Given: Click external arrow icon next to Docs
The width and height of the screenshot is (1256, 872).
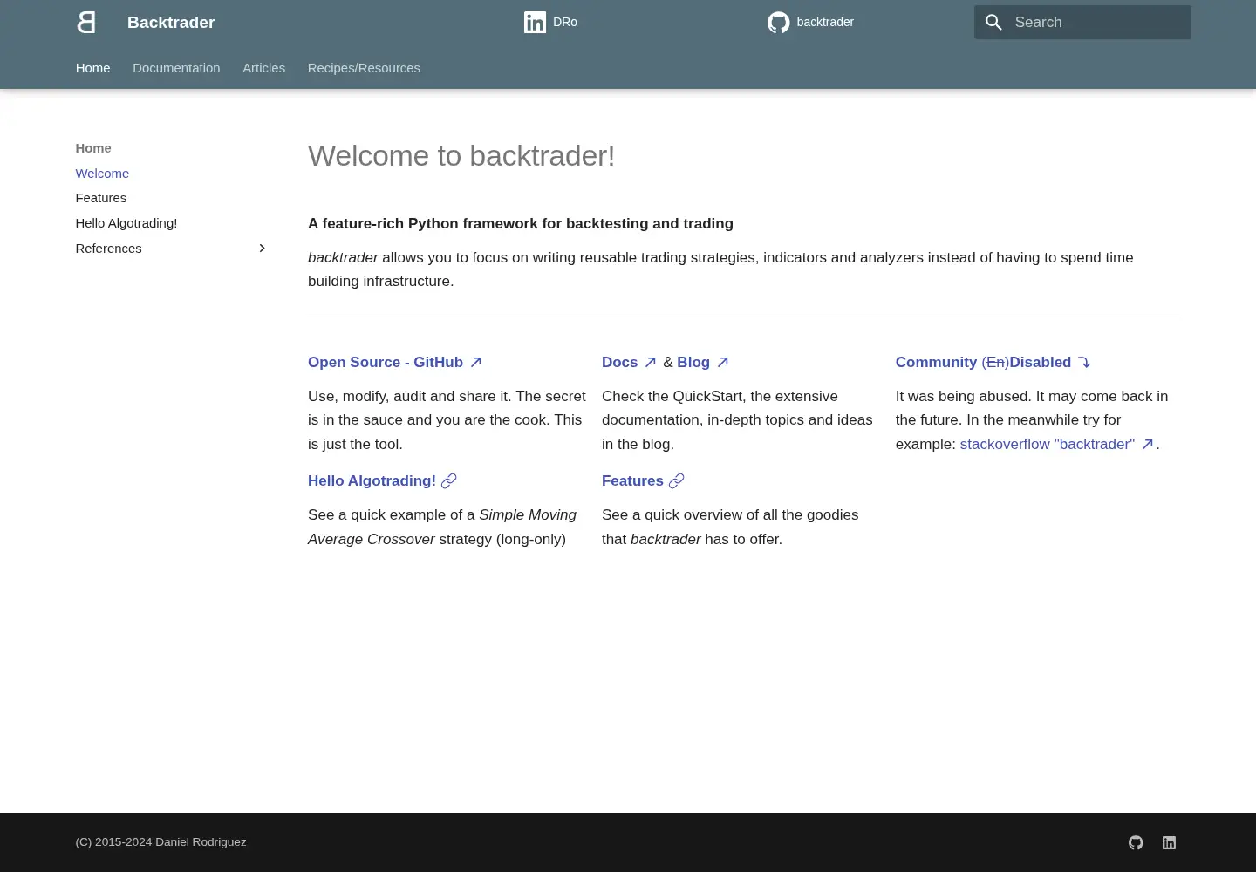Looking at the screenshot, I should pyautogui.click(x=651, y=362).
